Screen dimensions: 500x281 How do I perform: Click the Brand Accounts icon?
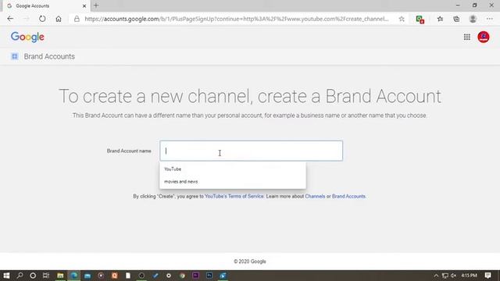[14, 56]
